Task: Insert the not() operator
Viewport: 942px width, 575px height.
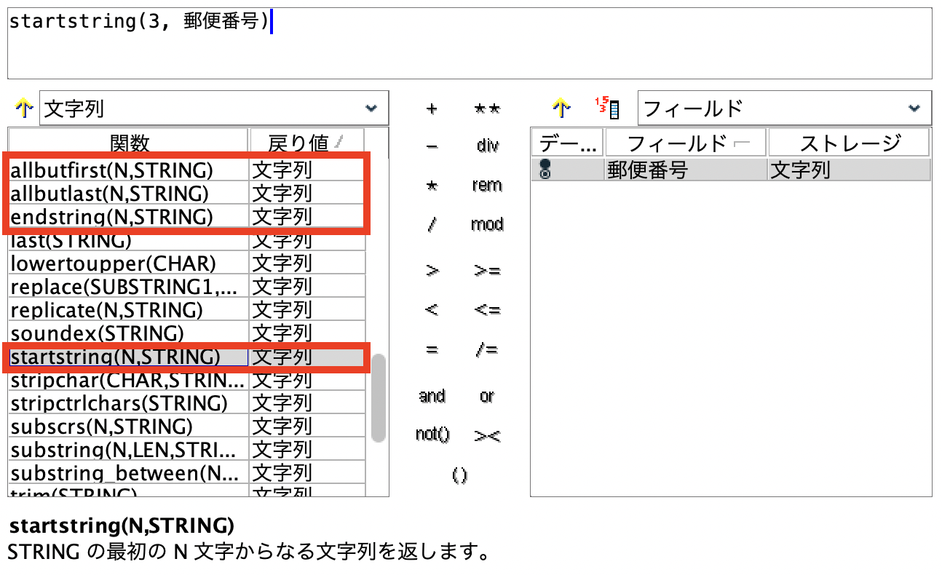Action: click(432, 435)
